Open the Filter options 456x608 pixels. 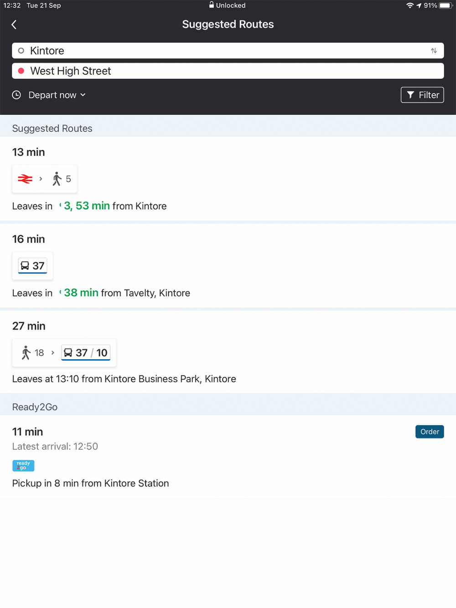(422, 95)
